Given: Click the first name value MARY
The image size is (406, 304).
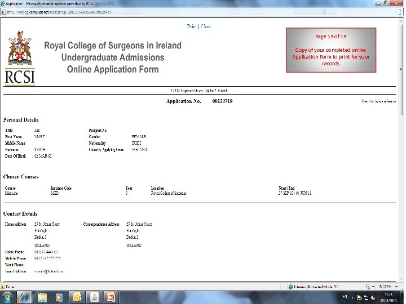Looking at the screenshot, I should tap(39, 136).
